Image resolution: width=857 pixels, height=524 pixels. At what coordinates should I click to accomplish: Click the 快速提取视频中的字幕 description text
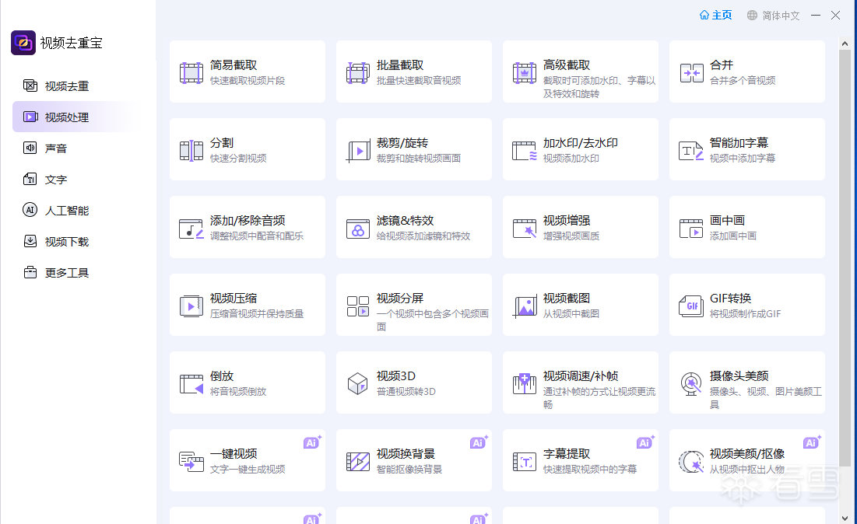pyautogui.click(x=590, y=470)
